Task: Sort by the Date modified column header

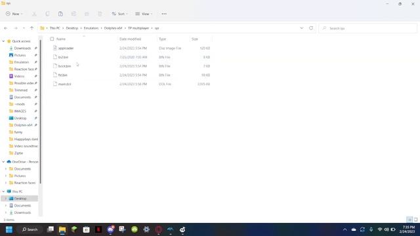Action: [x=130, y=39]
